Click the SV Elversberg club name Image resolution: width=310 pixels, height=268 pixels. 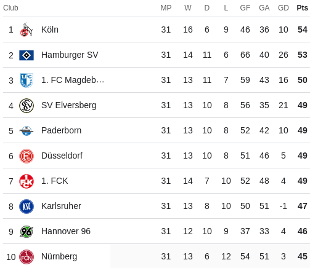69,105
